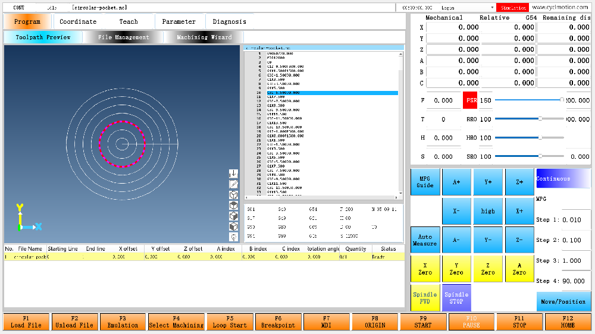This screenshot has height=334, width=595.
Task: Jog with the Z- button
Action: pyautogui.click(x=519, y=240)
